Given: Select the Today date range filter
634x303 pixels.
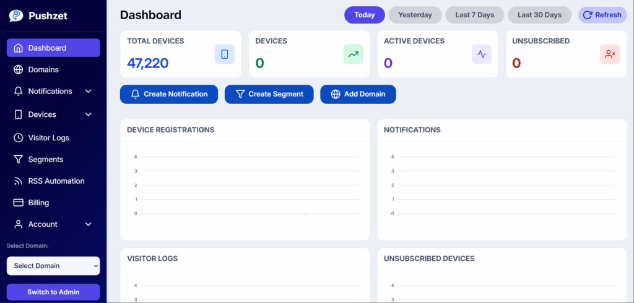Looking at the screenshot, I should [364, 15].
